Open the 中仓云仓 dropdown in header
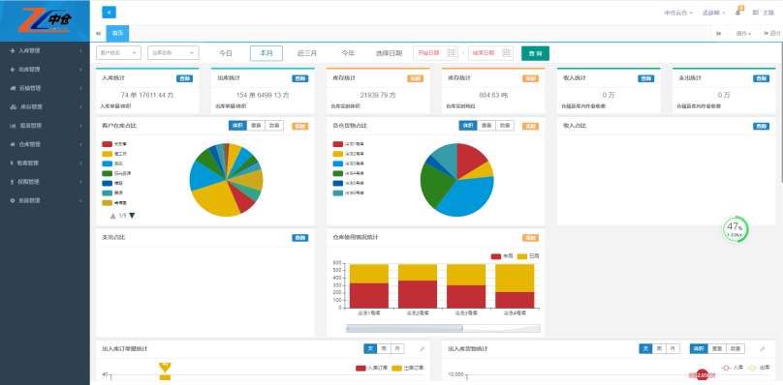Image resolution: width=783 pixels, height=385 pixels. coord(678,13)
